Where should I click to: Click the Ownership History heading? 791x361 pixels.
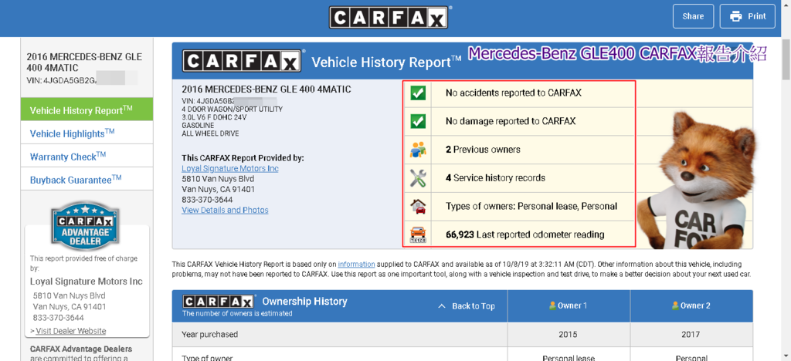[304, 301]
